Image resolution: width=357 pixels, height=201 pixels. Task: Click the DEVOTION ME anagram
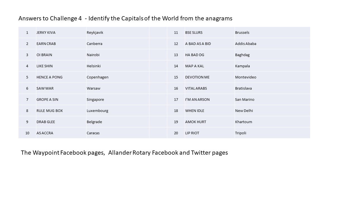coord(197,77)
